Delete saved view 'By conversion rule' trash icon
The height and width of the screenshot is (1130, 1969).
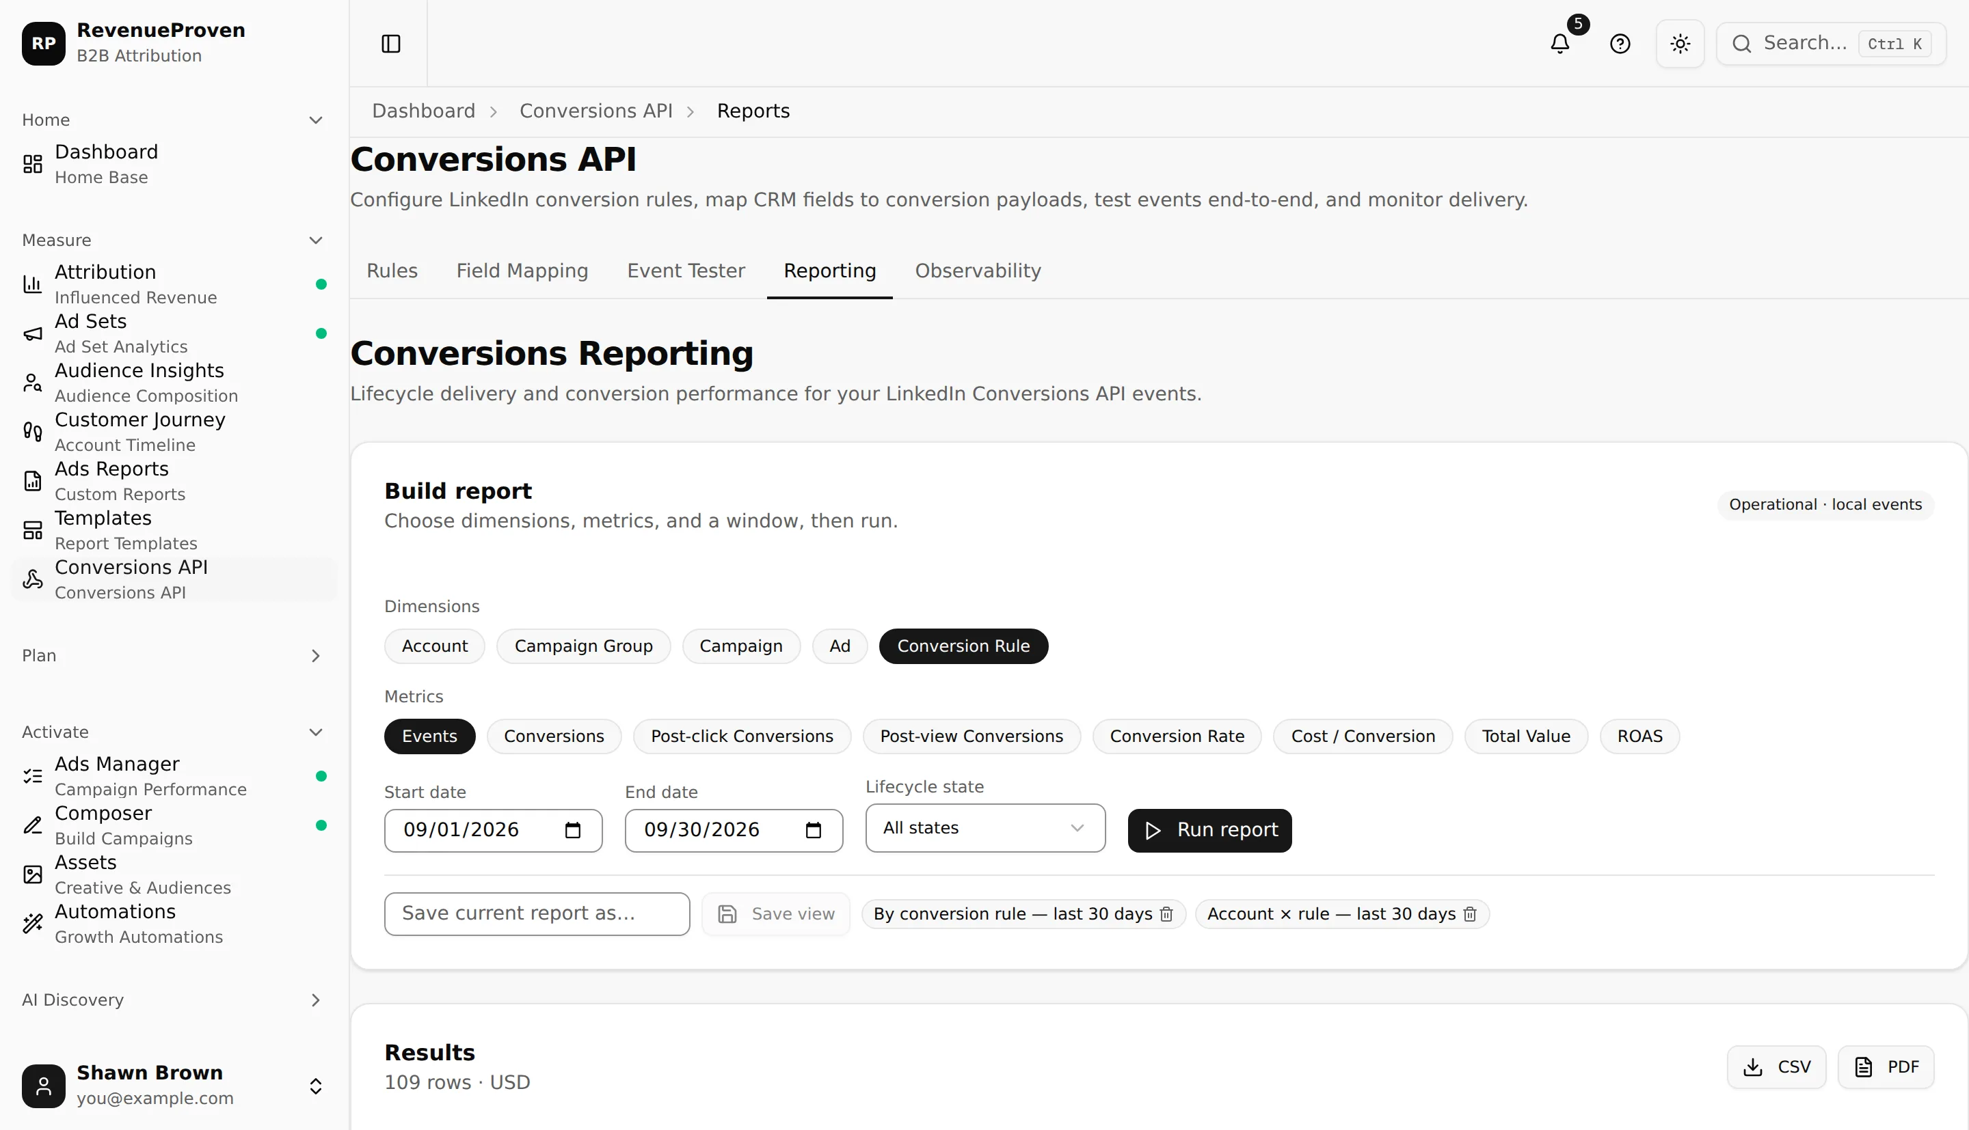click(x=1166, y=914)
